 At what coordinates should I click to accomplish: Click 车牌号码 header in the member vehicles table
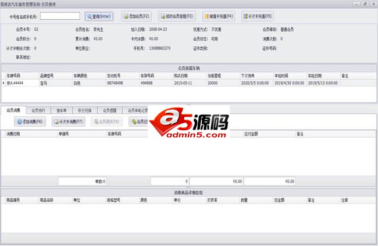(22, 76)
